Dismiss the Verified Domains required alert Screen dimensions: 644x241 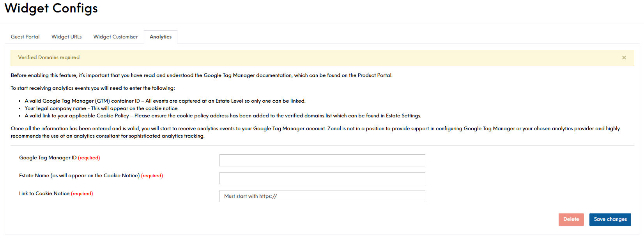click(624, 58)
